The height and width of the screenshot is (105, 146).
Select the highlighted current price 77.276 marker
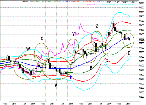pyautogui.click(x=142, y=40)
